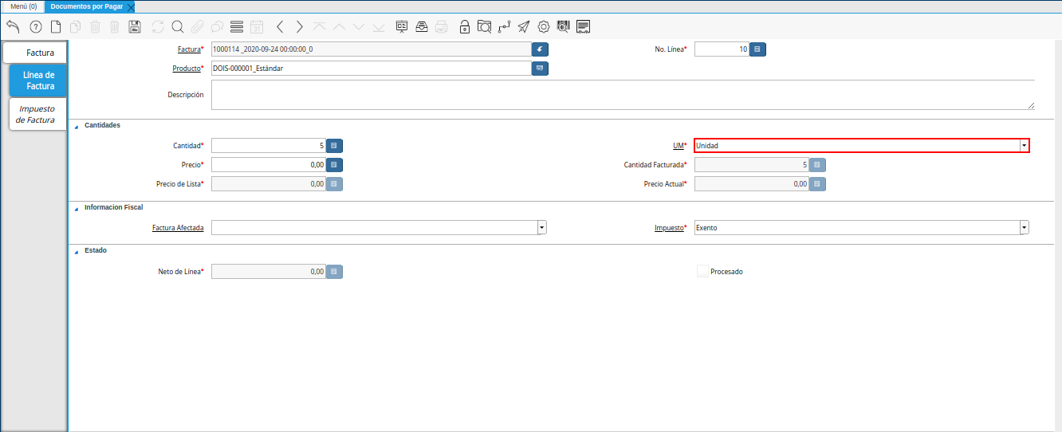Click the calendar history icon
This screenshot has height=432, width=1062.
click(x=257, y=26)
